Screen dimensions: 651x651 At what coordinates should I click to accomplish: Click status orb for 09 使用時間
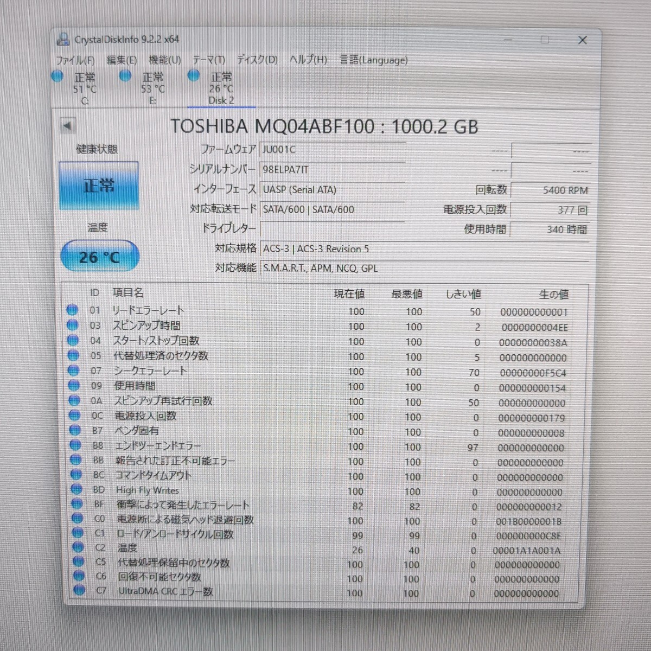pyautogui.click(x=73, y=386)
